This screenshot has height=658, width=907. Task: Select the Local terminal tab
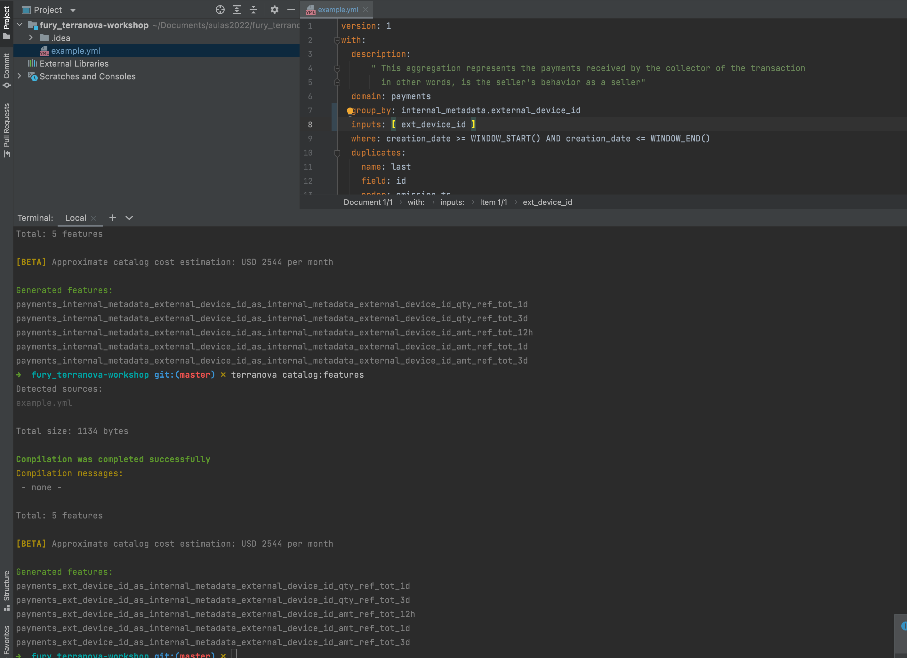click(x=76, y=218)
